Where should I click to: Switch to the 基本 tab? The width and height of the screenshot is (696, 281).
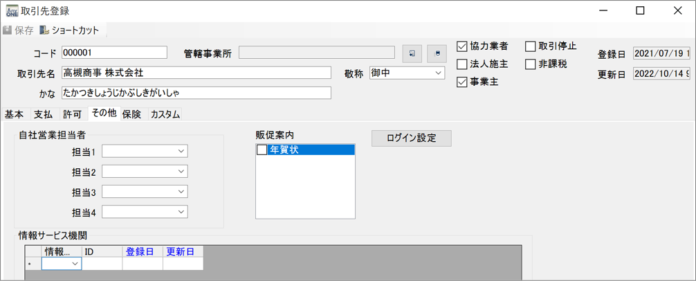pyautogui.click(x=15, y=114)
